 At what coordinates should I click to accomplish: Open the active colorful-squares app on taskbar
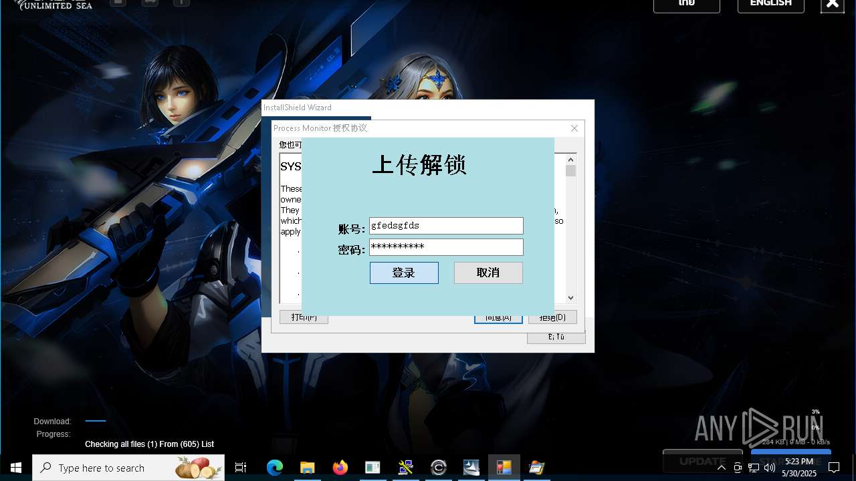(x=504, y=468)
